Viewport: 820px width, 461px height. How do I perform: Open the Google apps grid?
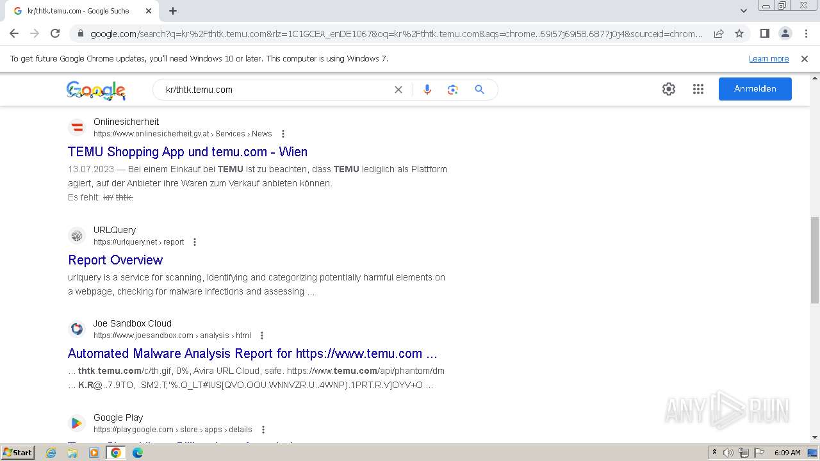tap(698, 89)
